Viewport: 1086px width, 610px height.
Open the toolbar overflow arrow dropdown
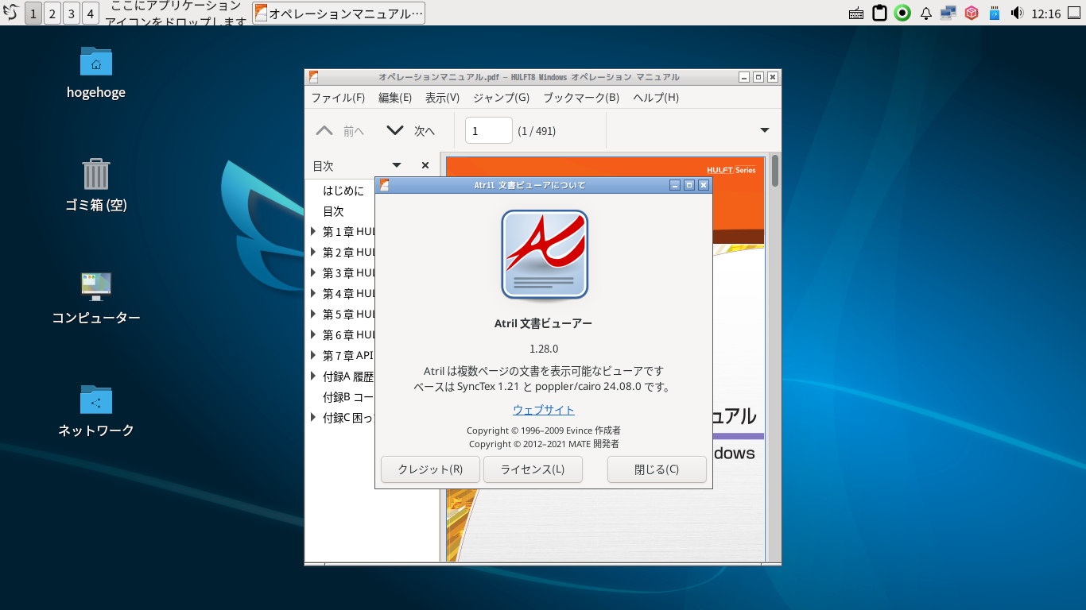(x=765, y=131)
